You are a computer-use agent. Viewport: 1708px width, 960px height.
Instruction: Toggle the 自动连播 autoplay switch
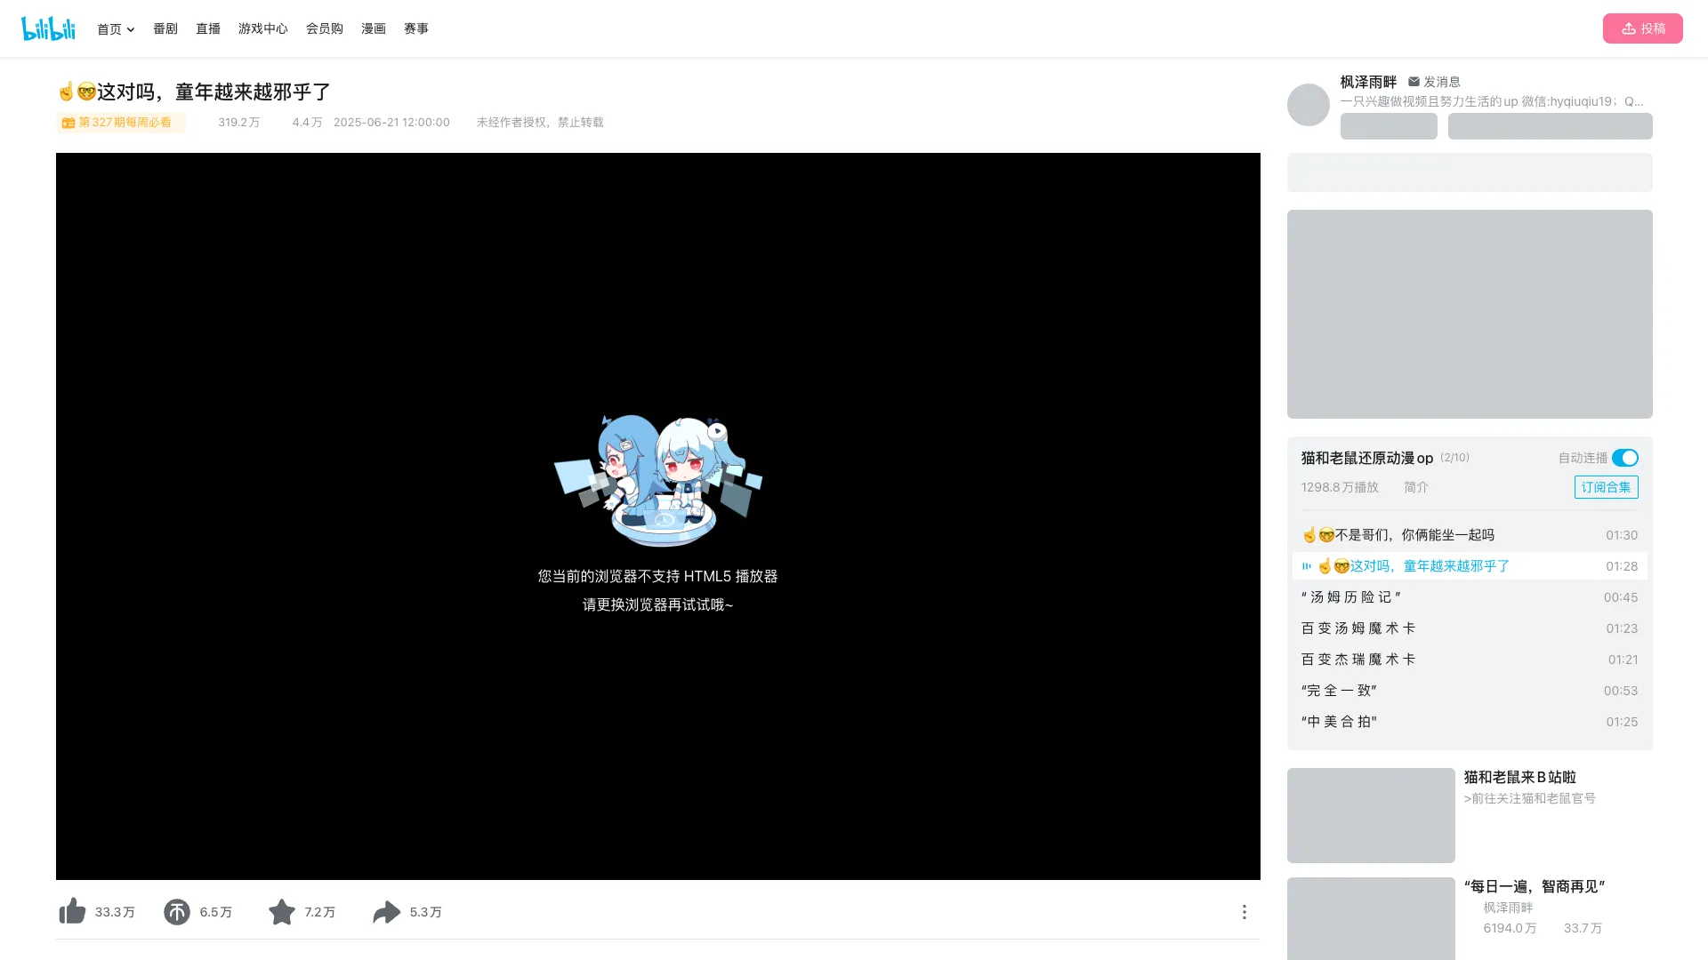1624,458
